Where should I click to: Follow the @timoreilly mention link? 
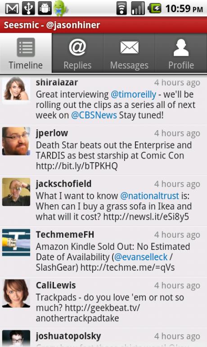click(x=133, y=94)
